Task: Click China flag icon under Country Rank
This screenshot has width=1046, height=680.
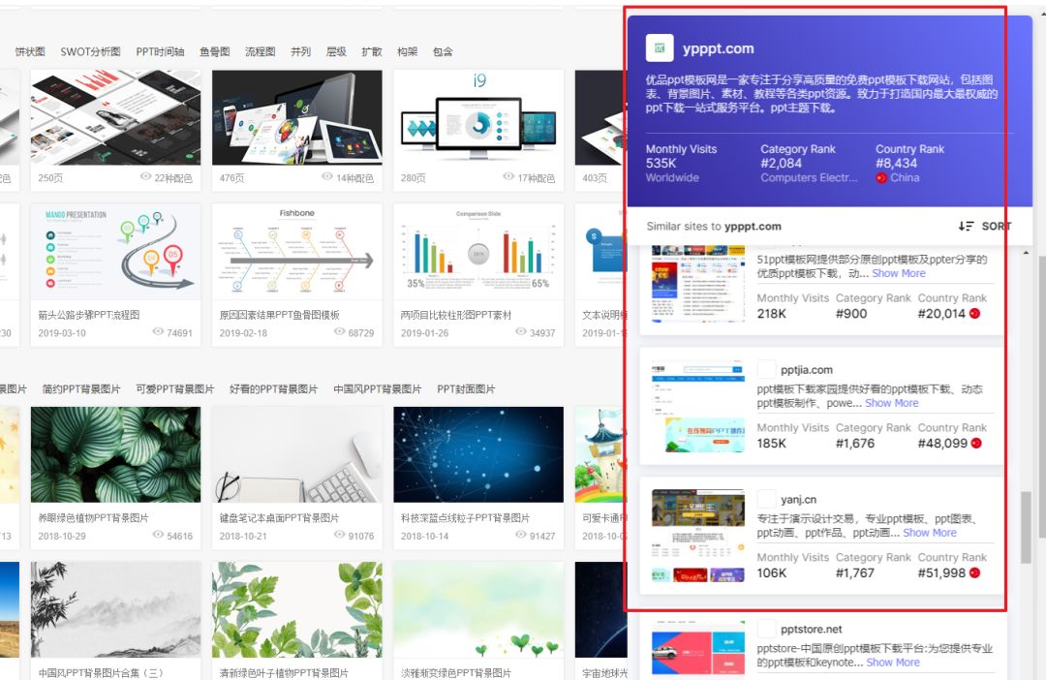Action: tap(881, 178)
